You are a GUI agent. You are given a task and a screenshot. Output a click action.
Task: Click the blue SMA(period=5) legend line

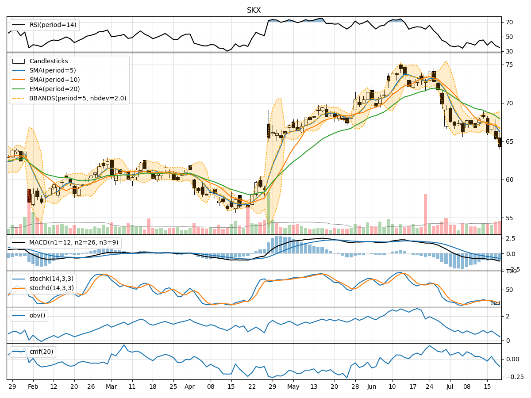pyautogui.click(x=19, y=71)
